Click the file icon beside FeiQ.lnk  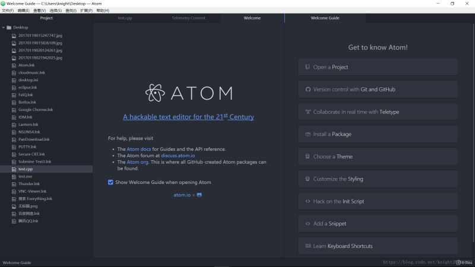14,95
